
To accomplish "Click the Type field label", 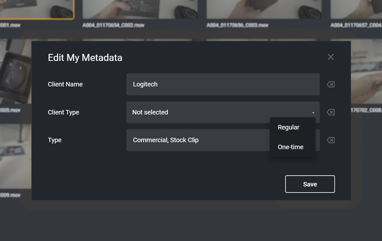I will (55, 140).
